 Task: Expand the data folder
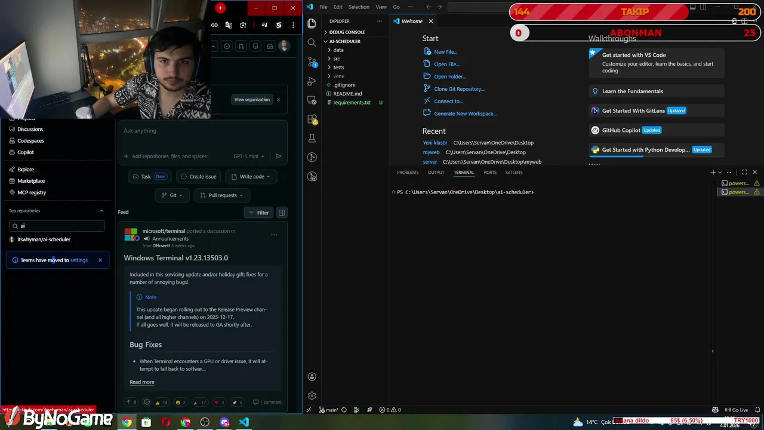tap(337, 50)
